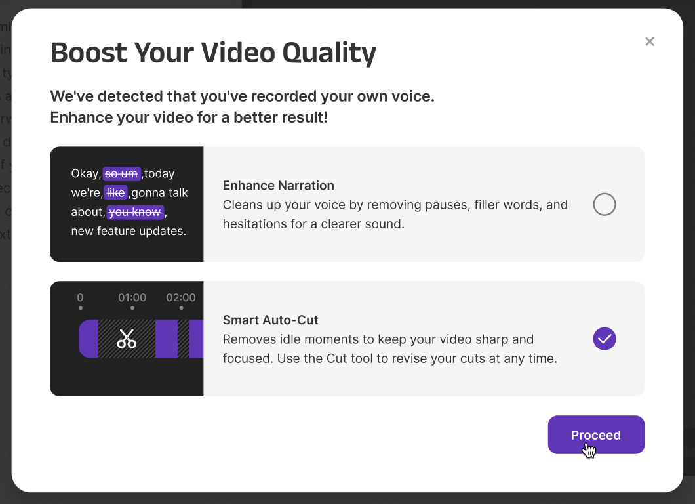Click the purple clip right of the scissors

167,339
